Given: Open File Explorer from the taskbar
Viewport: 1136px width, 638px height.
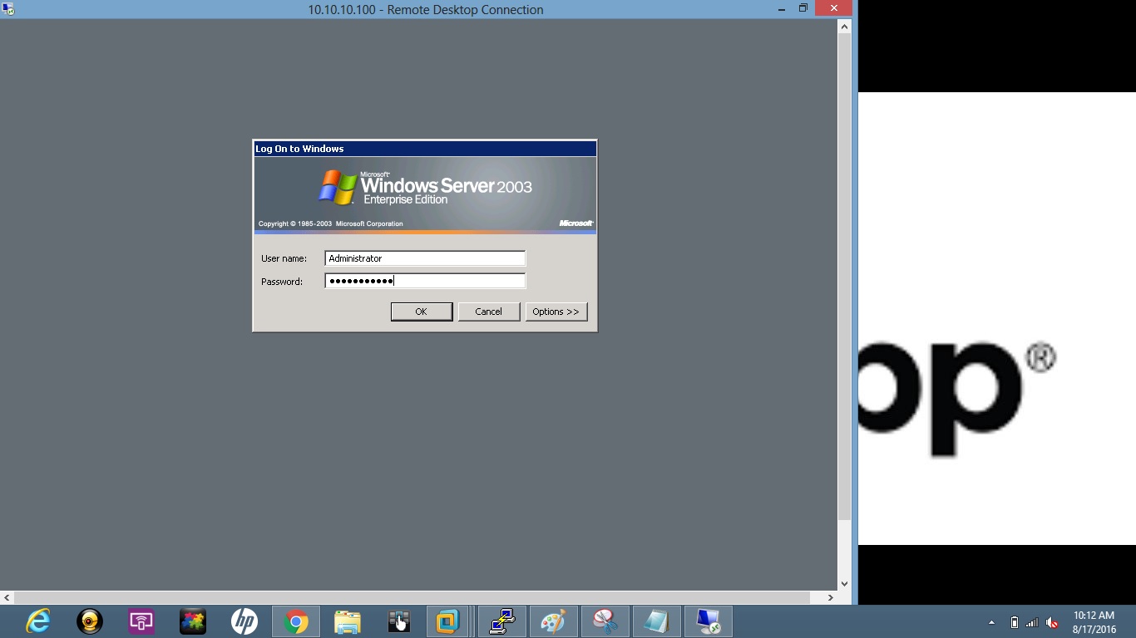Looking at the screenshot, I should [348, 621].
